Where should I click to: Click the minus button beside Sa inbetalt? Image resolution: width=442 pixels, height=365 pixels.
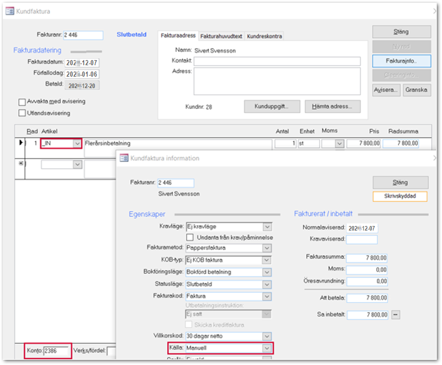tap(396, 315)
